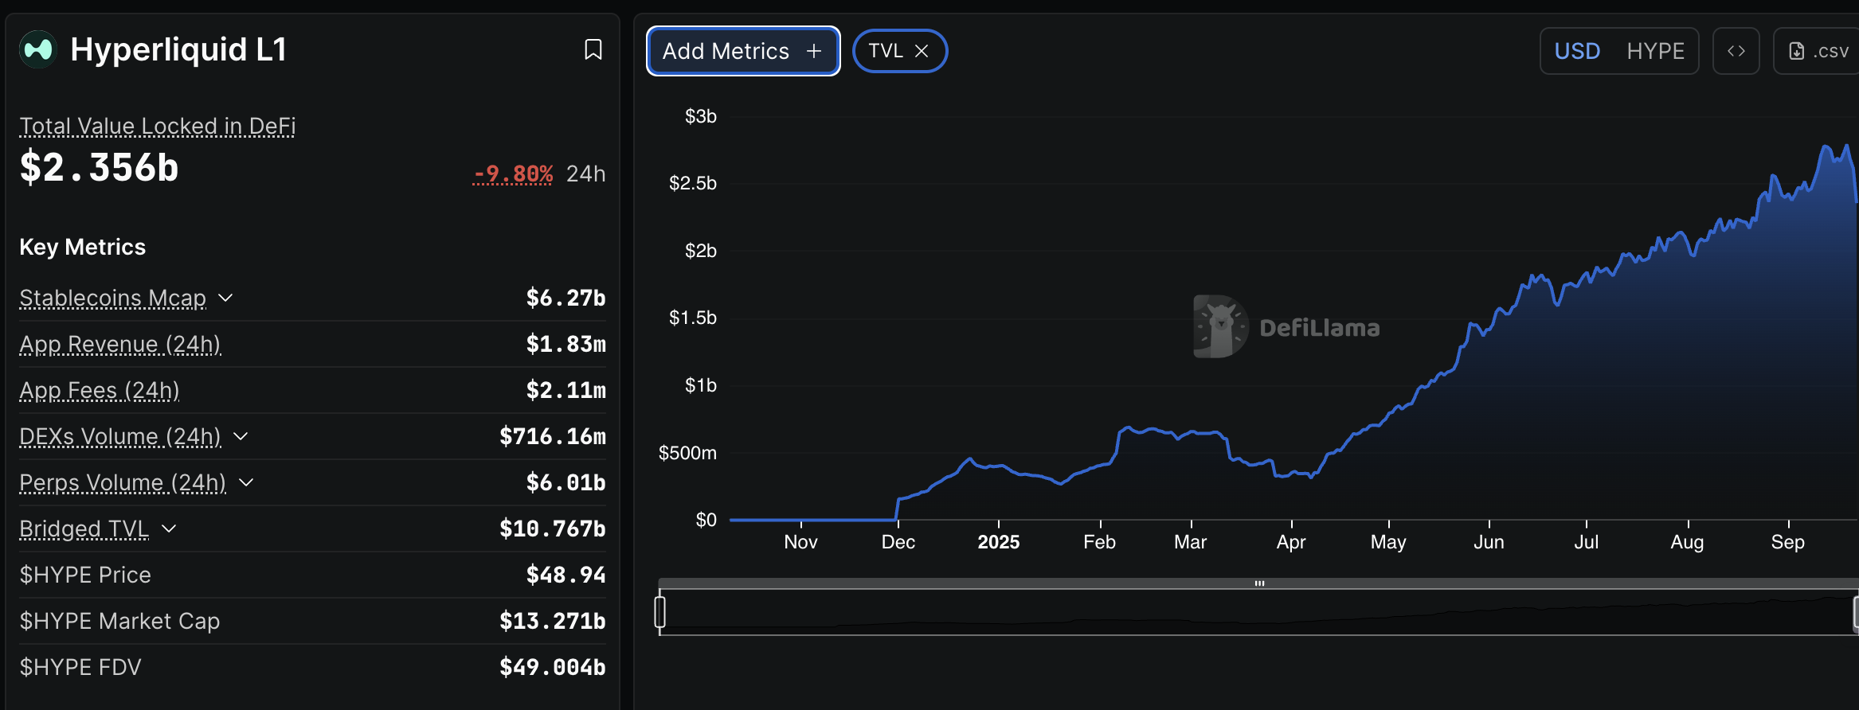The height and width of the screenshot is (710, 1859).
Task: Switch chart denomination to USD
Action: [x=1576, y=51]
